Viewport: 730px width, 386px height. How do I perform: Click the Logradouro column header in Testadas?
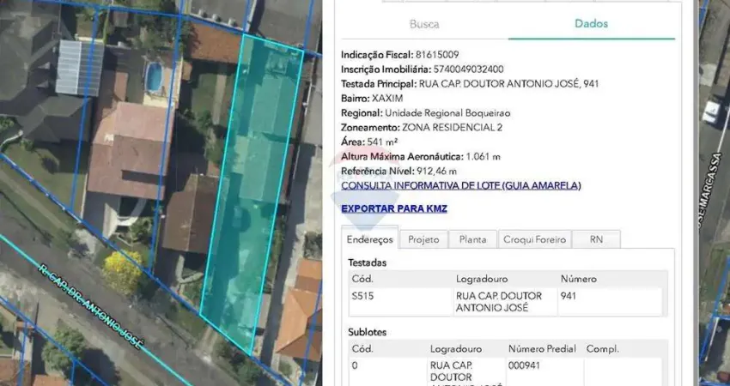[482, 279]
